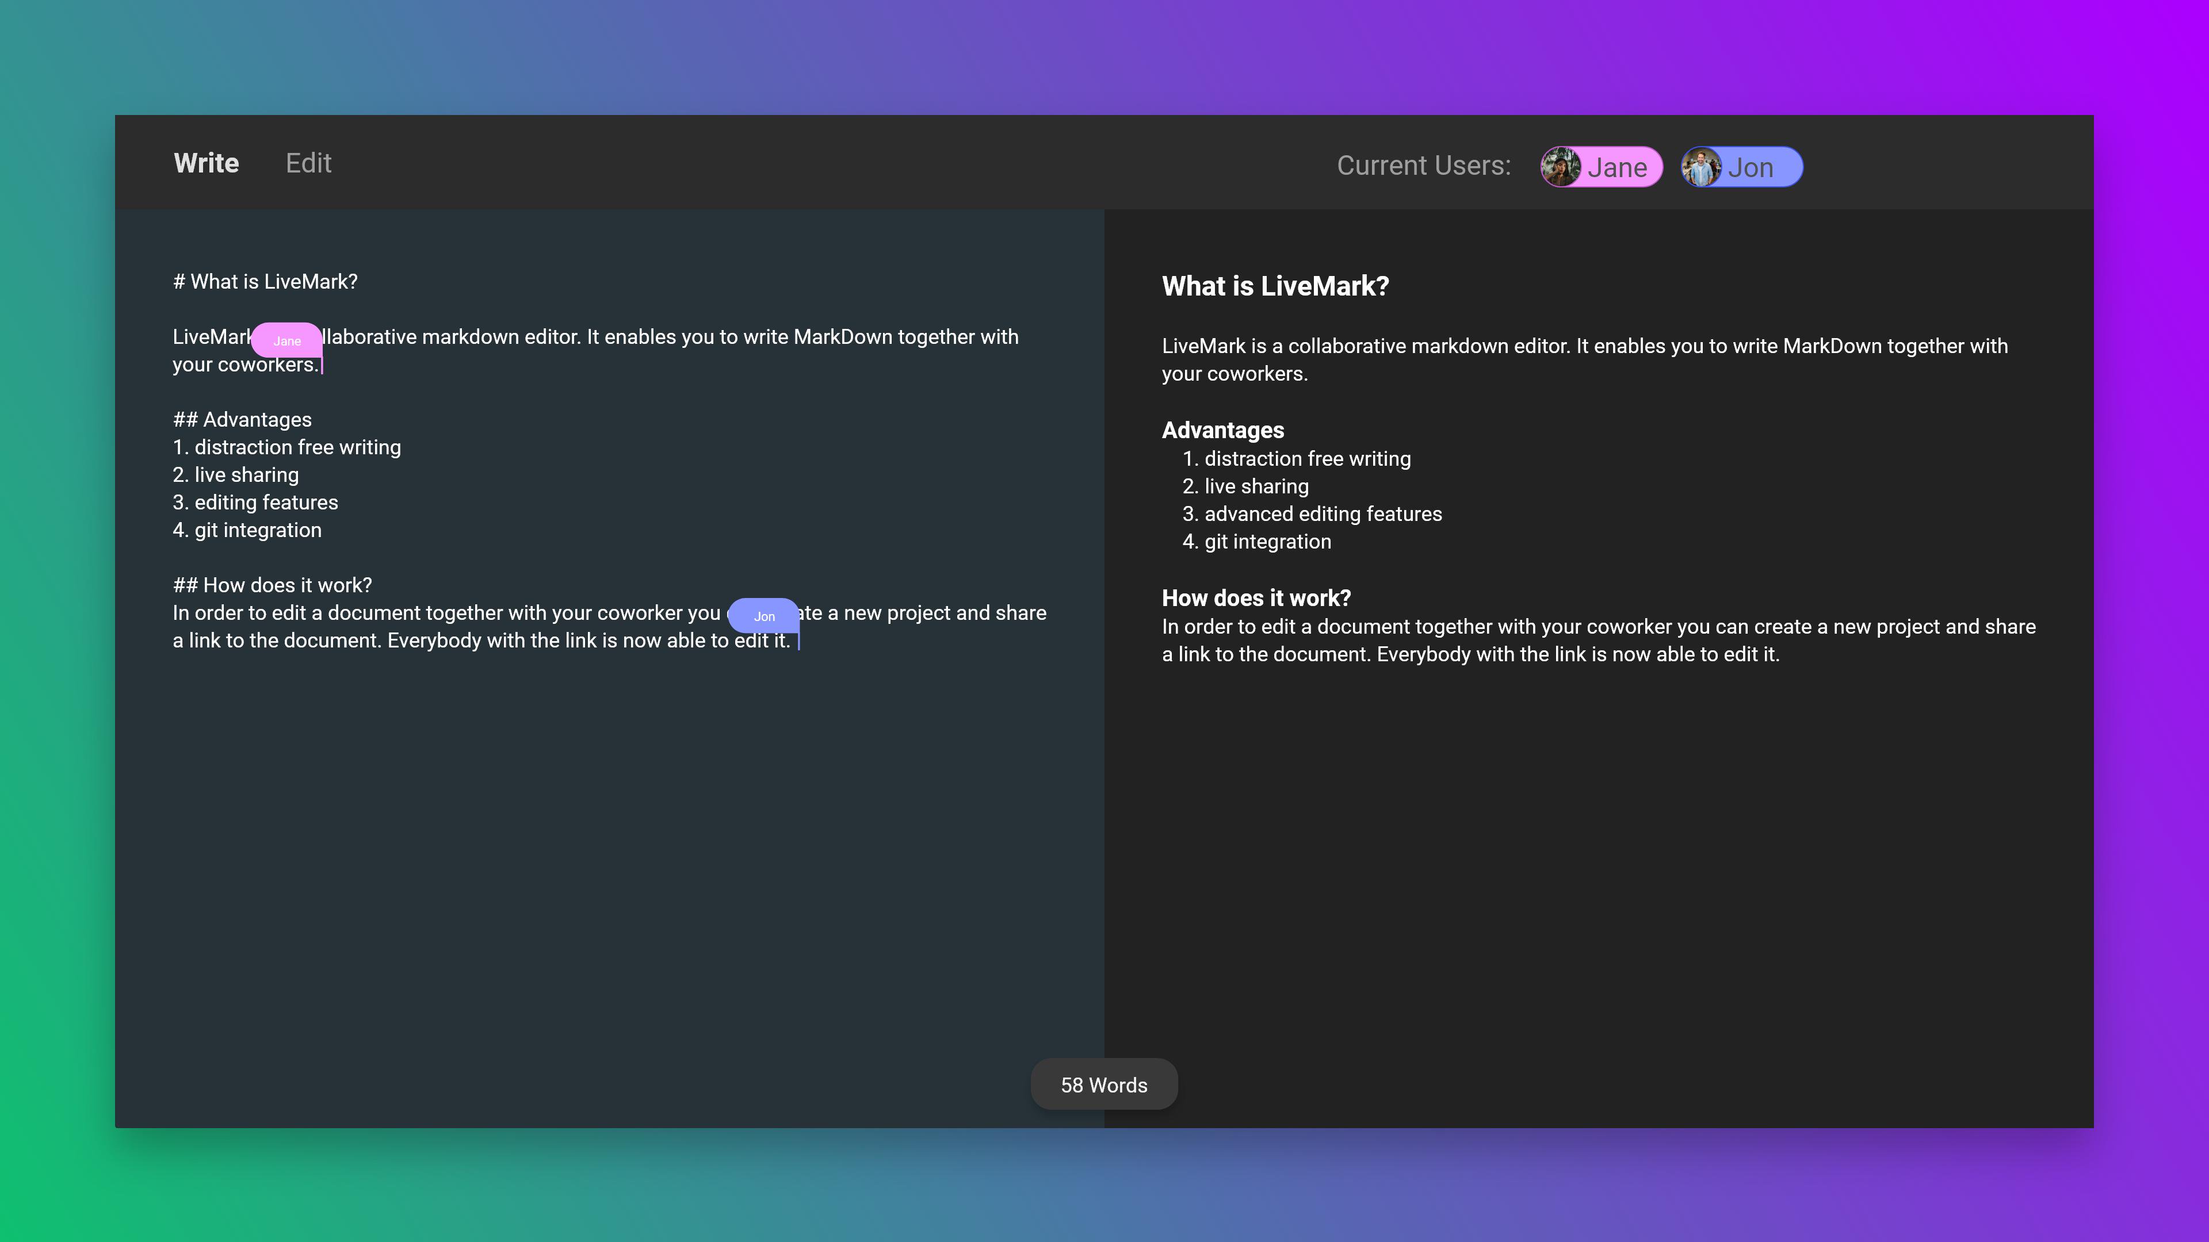Click the live sharing item in the preview list
Image resolution: width=2209 pixels, height=1242 pixels.
(x=1256, y=486)
